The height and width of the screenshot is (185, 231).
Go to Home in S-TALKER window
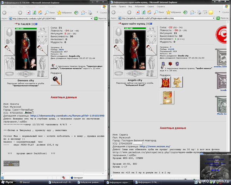(40, 13)
